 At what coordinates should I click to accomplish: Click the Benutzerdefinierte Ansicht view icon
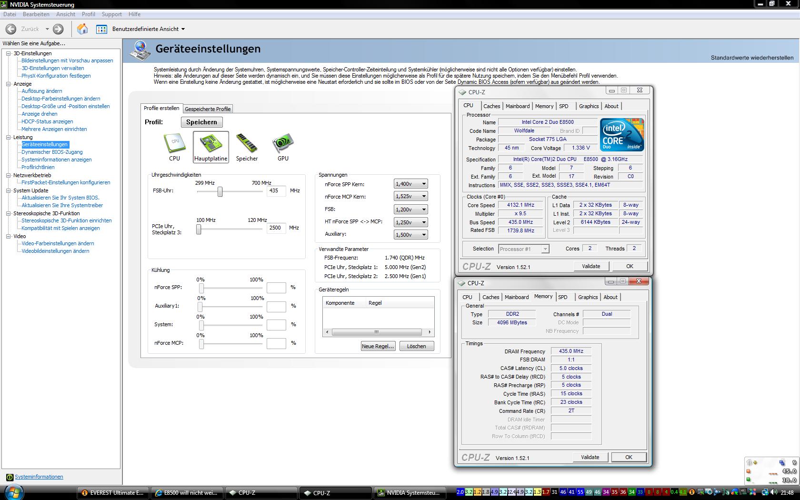pos(101,29)
